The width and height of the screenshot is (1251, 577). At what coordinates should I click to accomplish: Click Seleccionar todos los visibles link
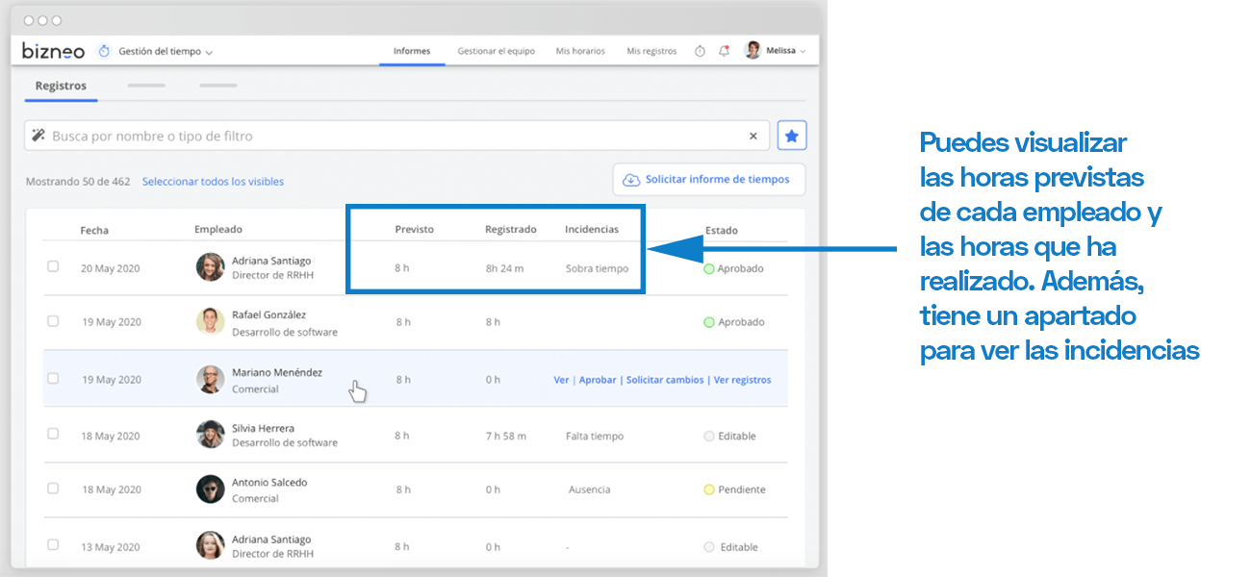tap(213, 182)
